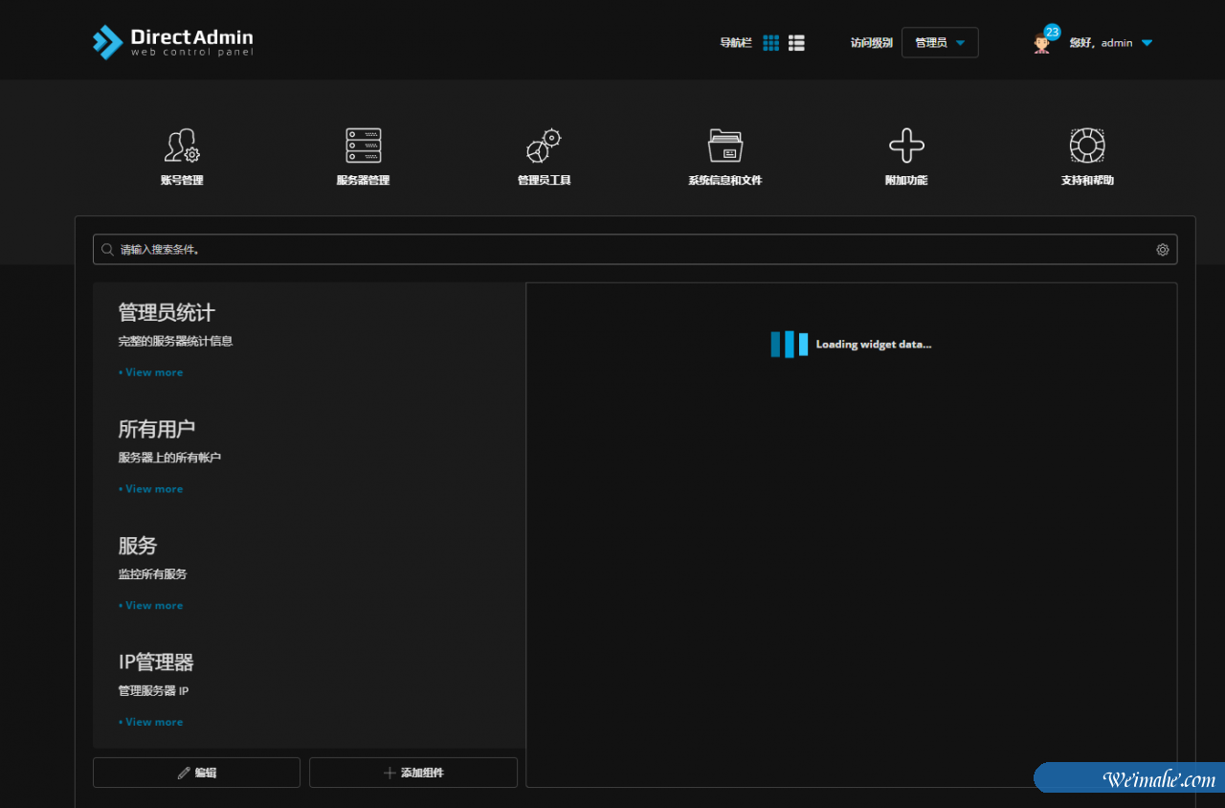Open the 您好, admin user menu
1225x808 pixels.
point(1110,43)
